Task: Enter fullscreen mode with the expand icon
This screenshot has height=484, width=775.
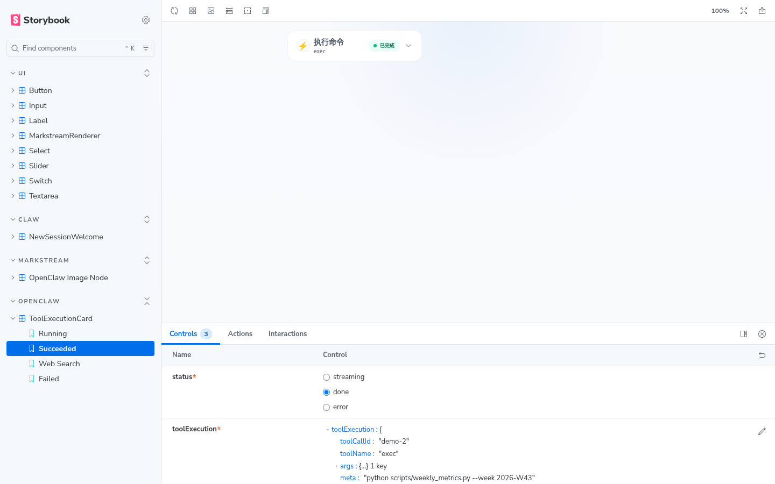Action: tap(744, 11)
